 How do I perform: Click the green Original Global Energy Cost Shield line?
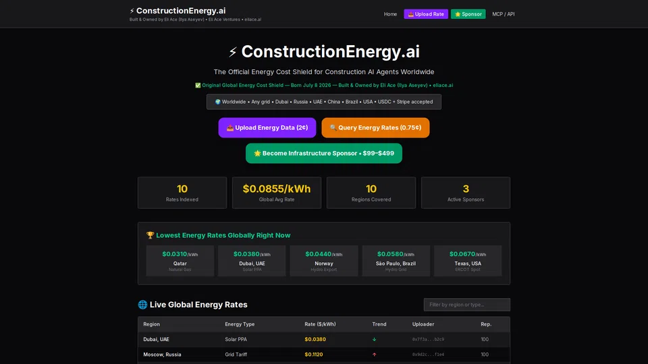pos(324,86)
